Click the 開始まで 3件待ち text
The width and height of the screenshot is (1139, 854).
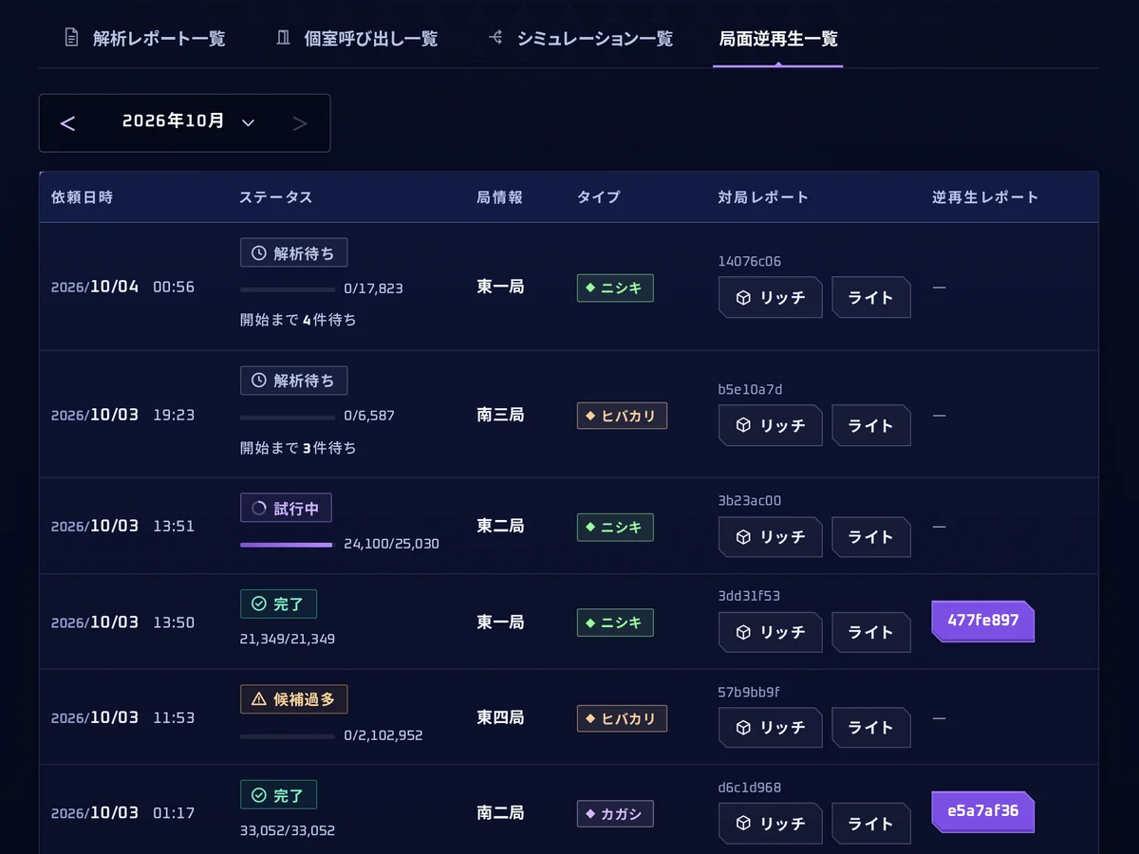tap(299, 448)
